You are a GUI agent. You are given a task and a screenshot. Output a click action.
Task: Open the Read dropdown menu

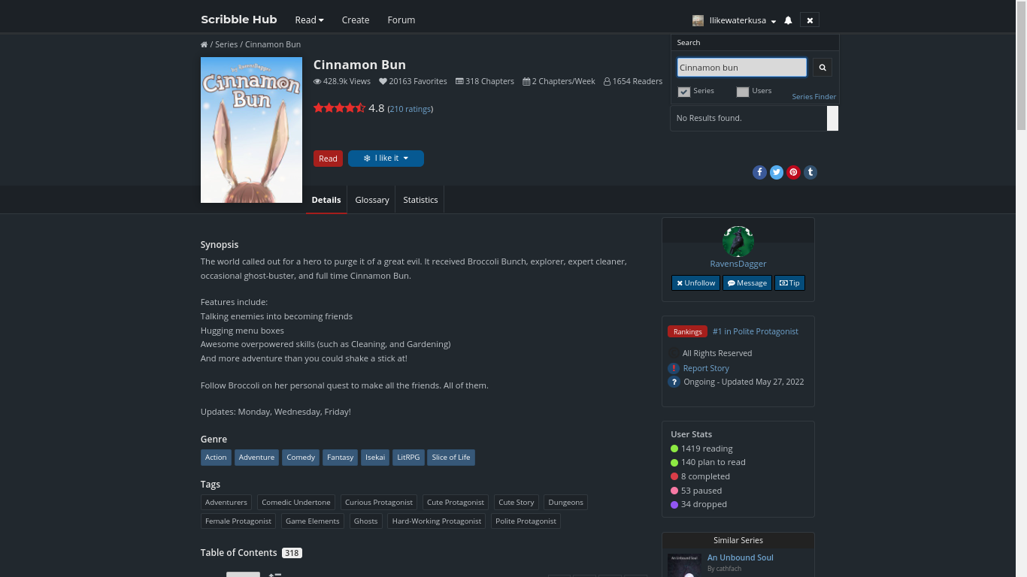click(x=309, y=20)
